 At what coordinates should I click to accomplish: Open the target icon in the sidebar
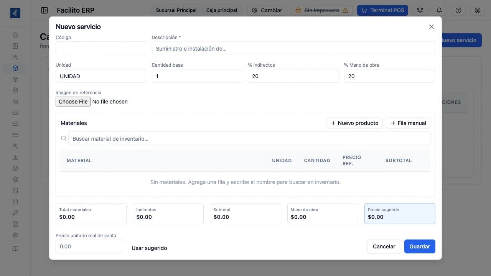(15, 179)
